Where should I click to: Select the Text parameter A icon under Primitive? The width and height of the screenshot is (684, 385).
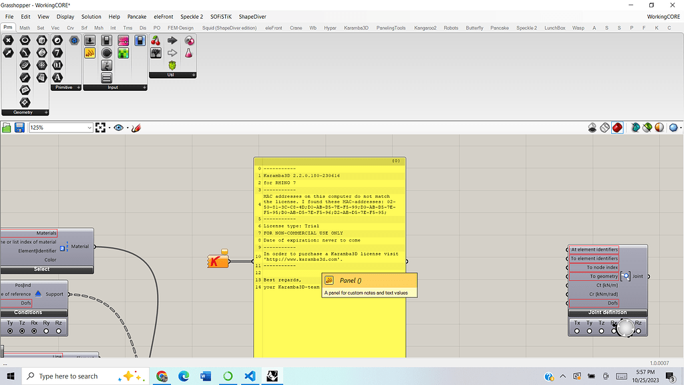[57, 76]
